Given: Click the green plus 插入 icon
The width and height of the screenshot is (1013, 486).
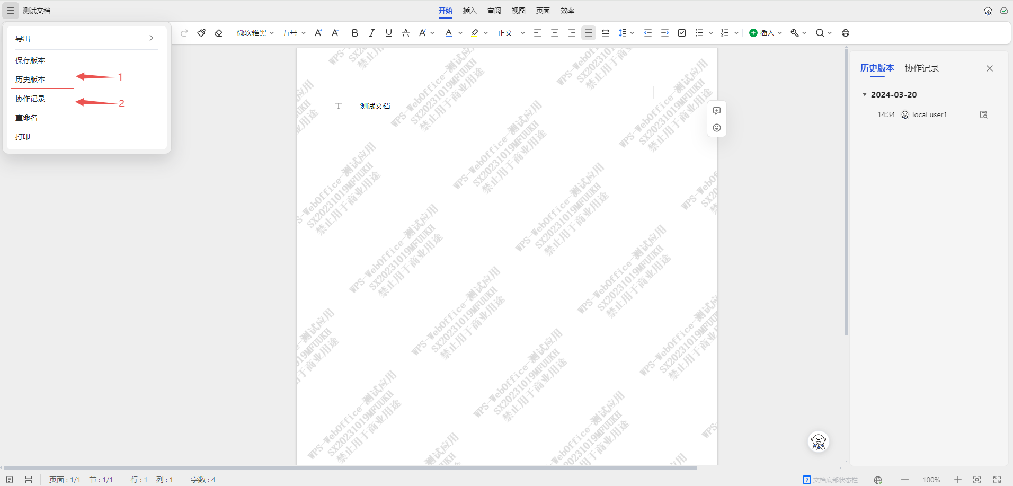Looking at the screenshot, I should click(753, 33).
